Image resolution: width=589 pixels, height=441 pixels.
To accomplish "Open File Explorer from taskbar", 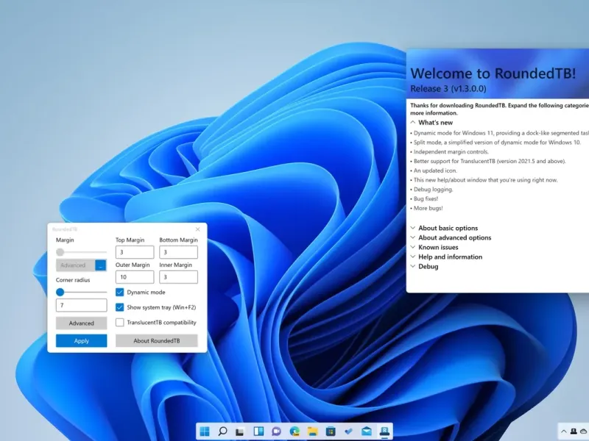I will [x=312, y=431].
